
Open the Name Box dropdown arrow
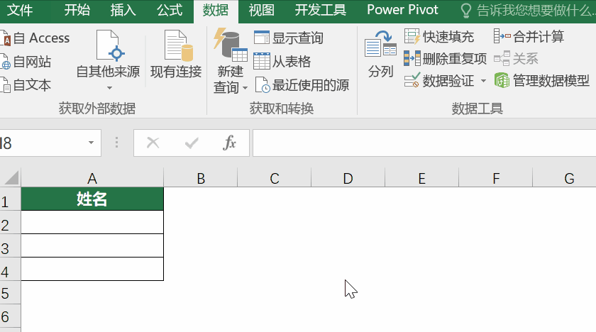coord(91,143)
